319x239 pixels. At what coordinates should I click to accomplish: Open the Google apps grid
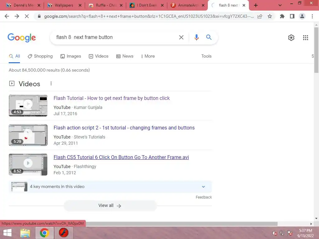(x=306, y=38)
